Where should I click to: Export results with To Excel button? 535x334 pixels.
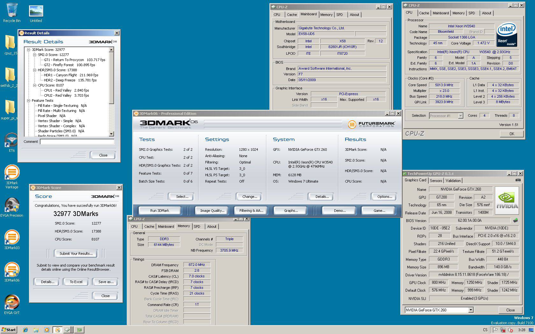[x=76, y=282]
